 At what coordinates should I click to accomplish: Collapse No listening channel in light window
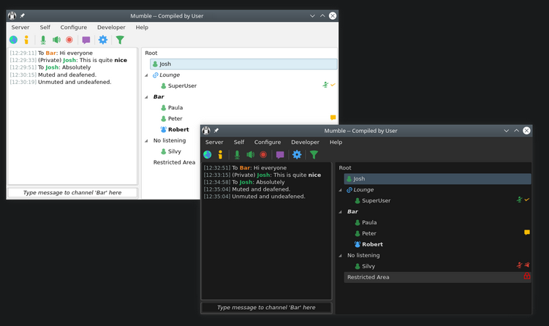coord(146,141)
